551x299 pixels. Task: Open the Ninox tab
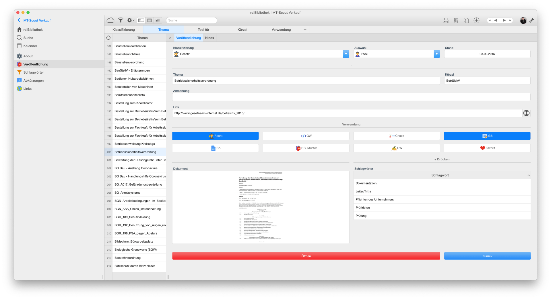[x=209, y=38]
